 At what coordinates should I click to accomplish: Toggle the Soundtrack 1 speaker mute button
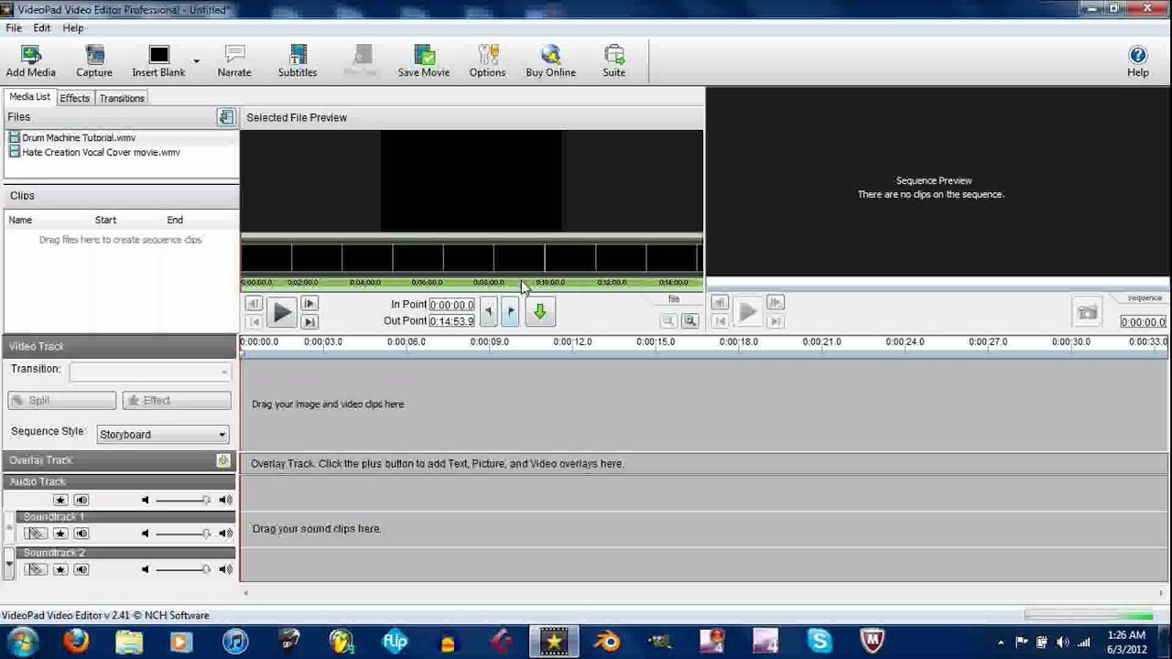81,533
